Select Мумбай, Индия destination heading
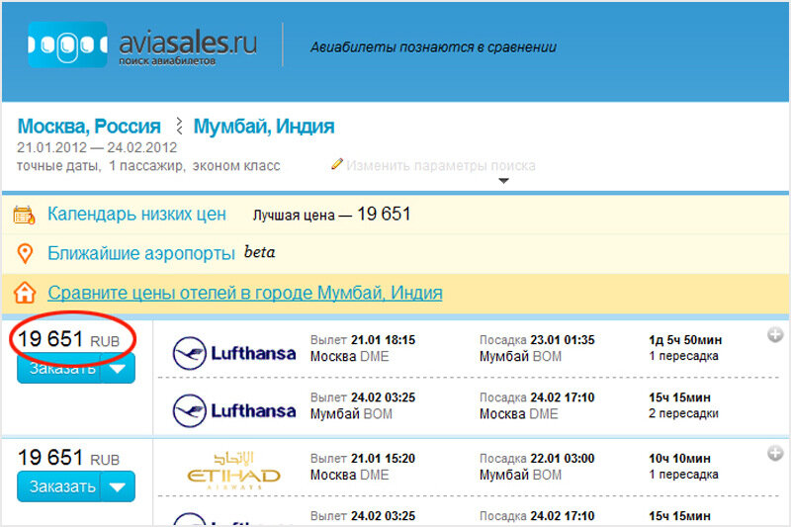791x527 pixels. tap(264, 127)
